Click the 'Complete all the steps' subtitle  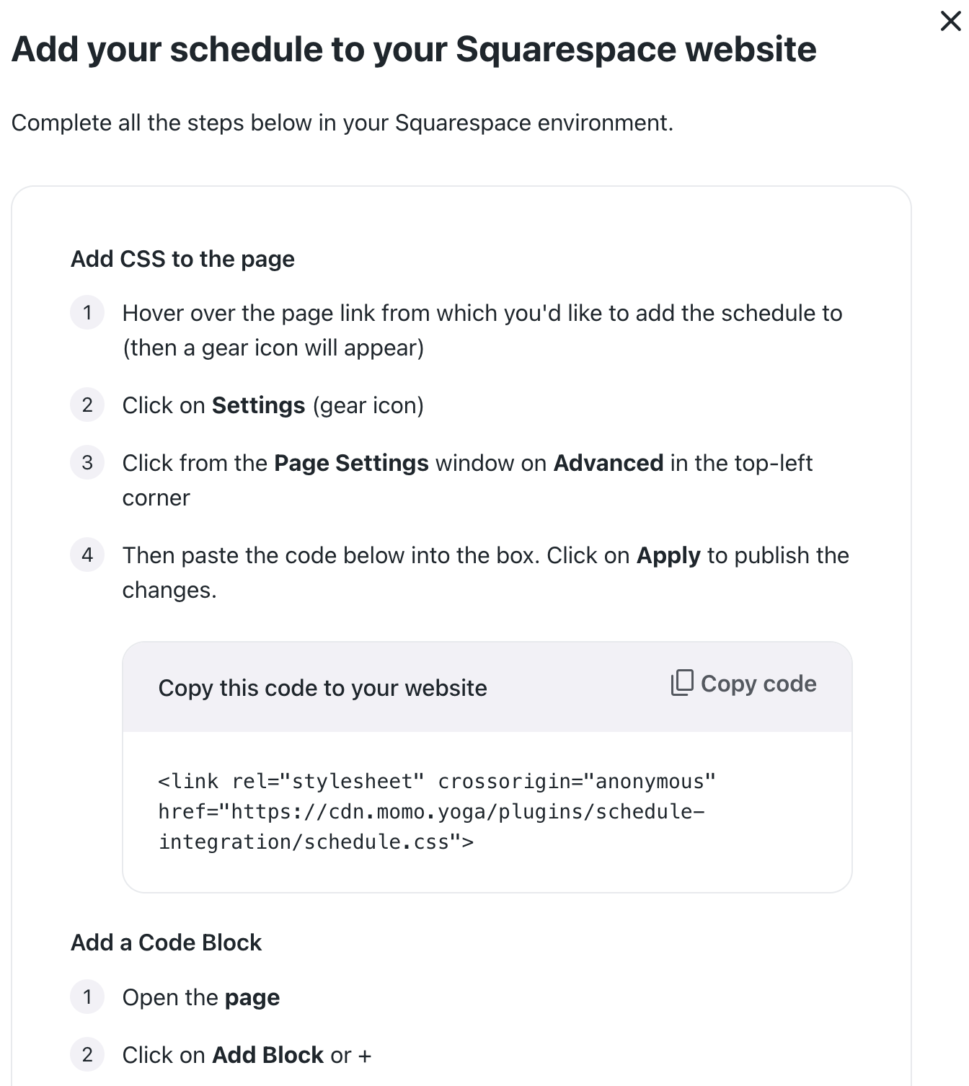pyautogui.click(x=342, y=123)
